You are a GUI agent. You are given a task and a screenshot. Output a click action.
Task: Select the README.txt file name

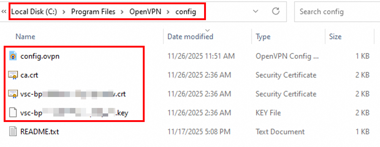40,132
